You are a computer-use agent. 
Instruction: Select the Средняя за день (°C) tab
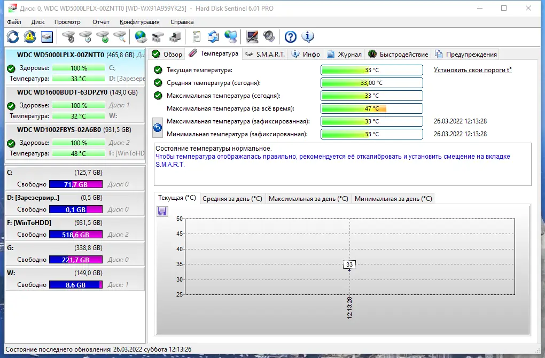232,198
